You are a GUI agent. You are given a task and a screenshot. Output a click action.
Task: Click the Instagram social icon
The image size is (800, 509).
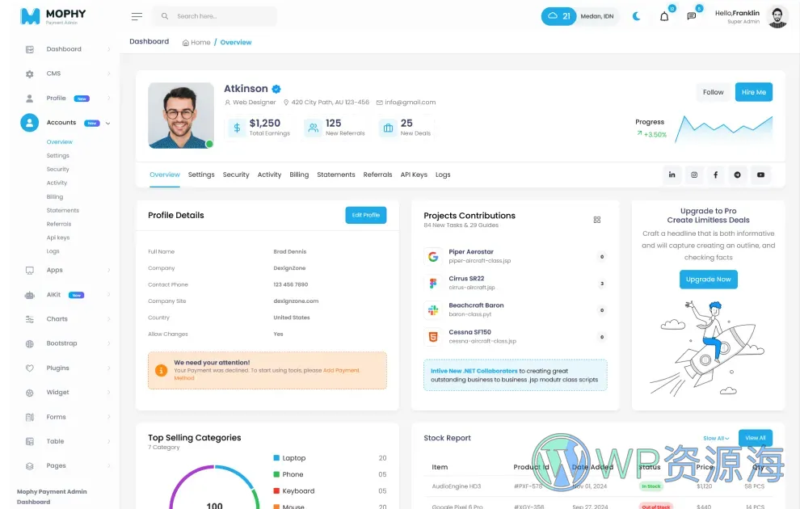(694, 175)
